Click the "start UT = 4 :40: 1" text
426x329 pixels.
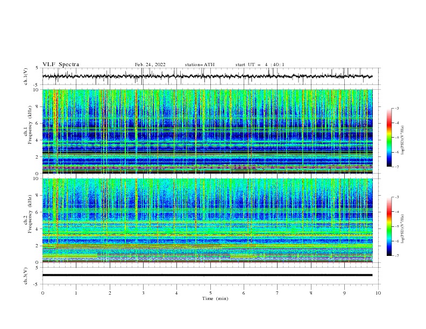(260, 65)
